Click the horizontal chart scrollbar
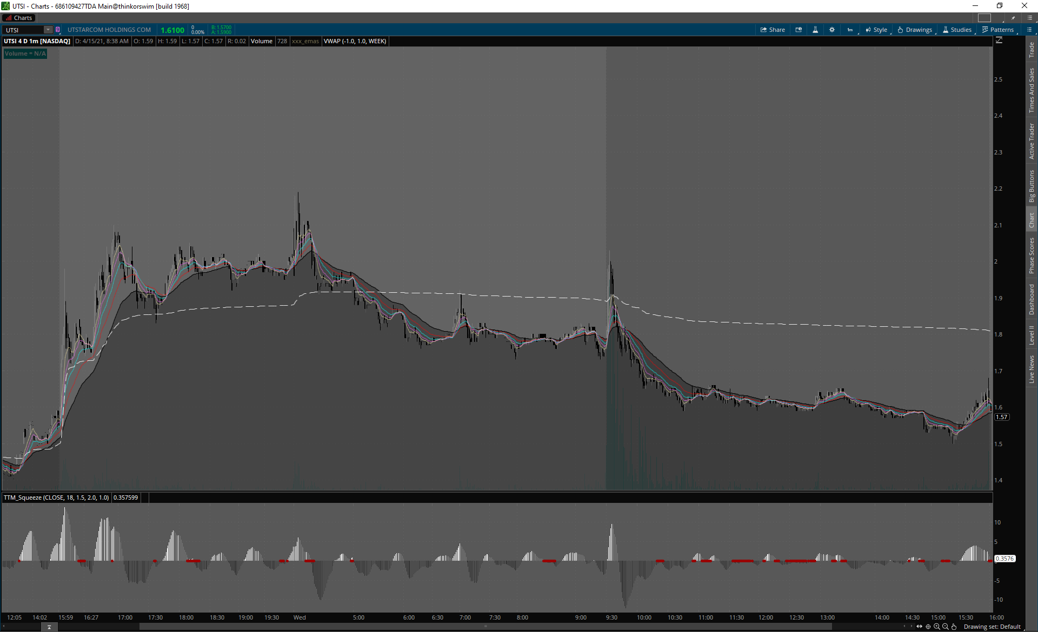Screen dimensions: 1038x632 coord(485,627)
